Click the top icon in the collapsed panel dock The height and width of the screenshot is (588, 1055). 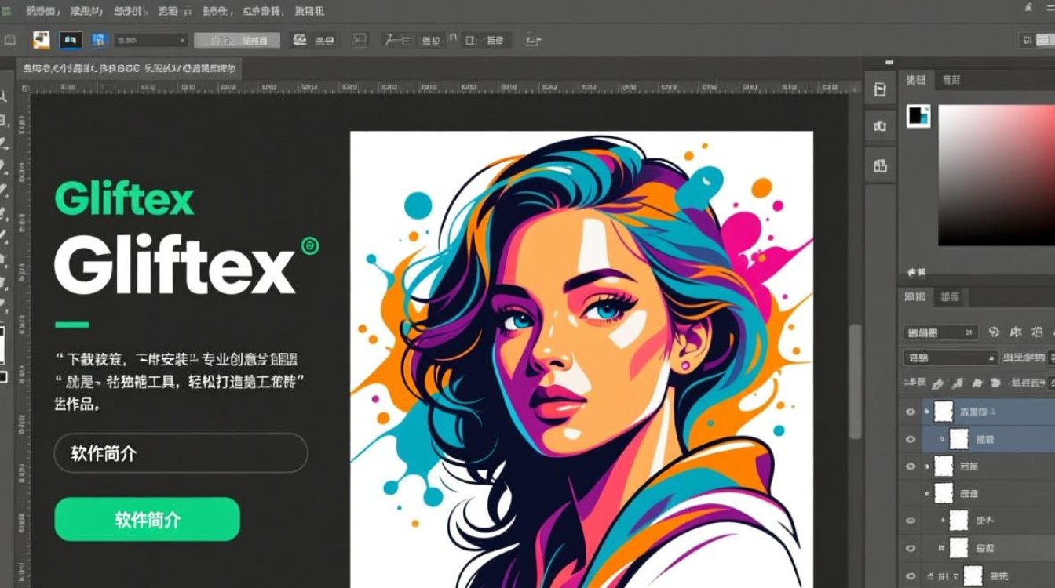tap(880, 90)
